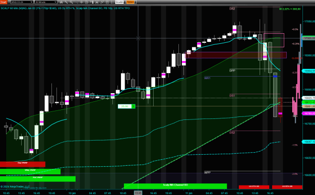The image size is (315, 195).
Task: Open the chart Properties list icon
Action: pyautogui.click(x=112, y=2)
